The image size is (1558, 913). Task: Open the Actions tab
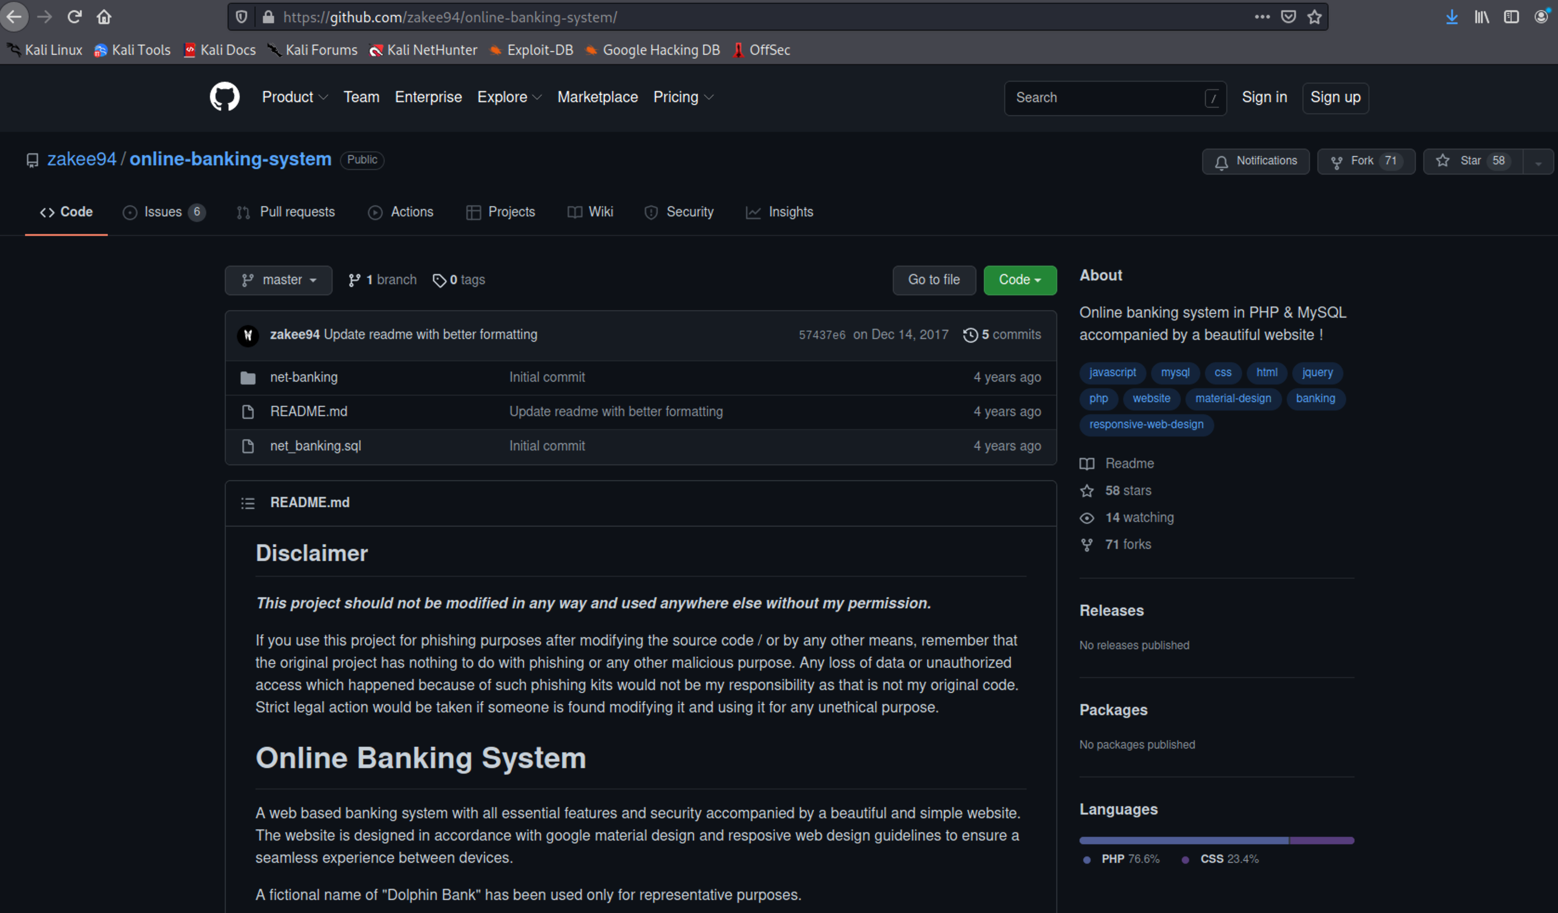400,212
